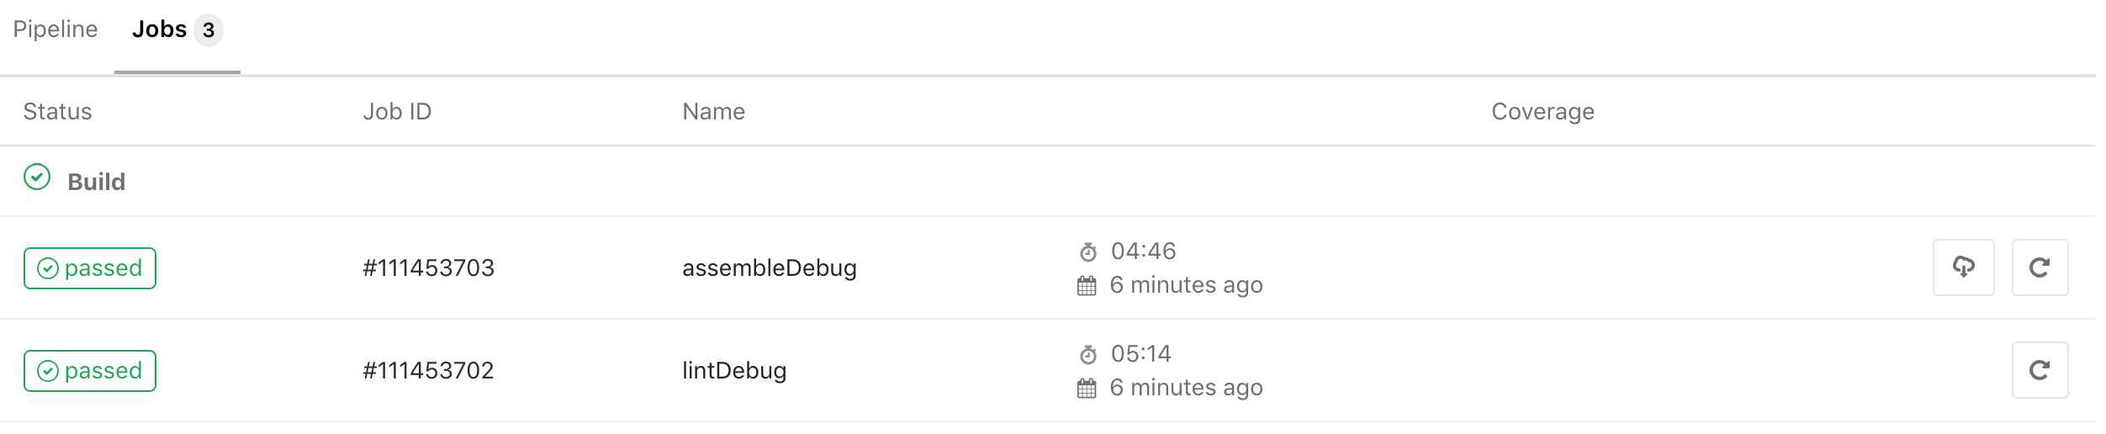Click the assembleDebug job name

coord(770,268)
